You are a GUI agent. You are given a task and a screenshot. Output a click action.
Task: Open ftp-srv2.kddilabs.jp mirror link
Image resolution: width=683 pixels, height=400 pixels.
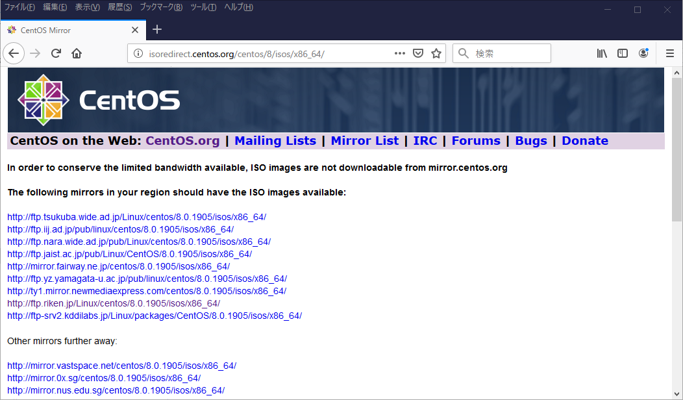pyautogui.click(x=155, y=316)
